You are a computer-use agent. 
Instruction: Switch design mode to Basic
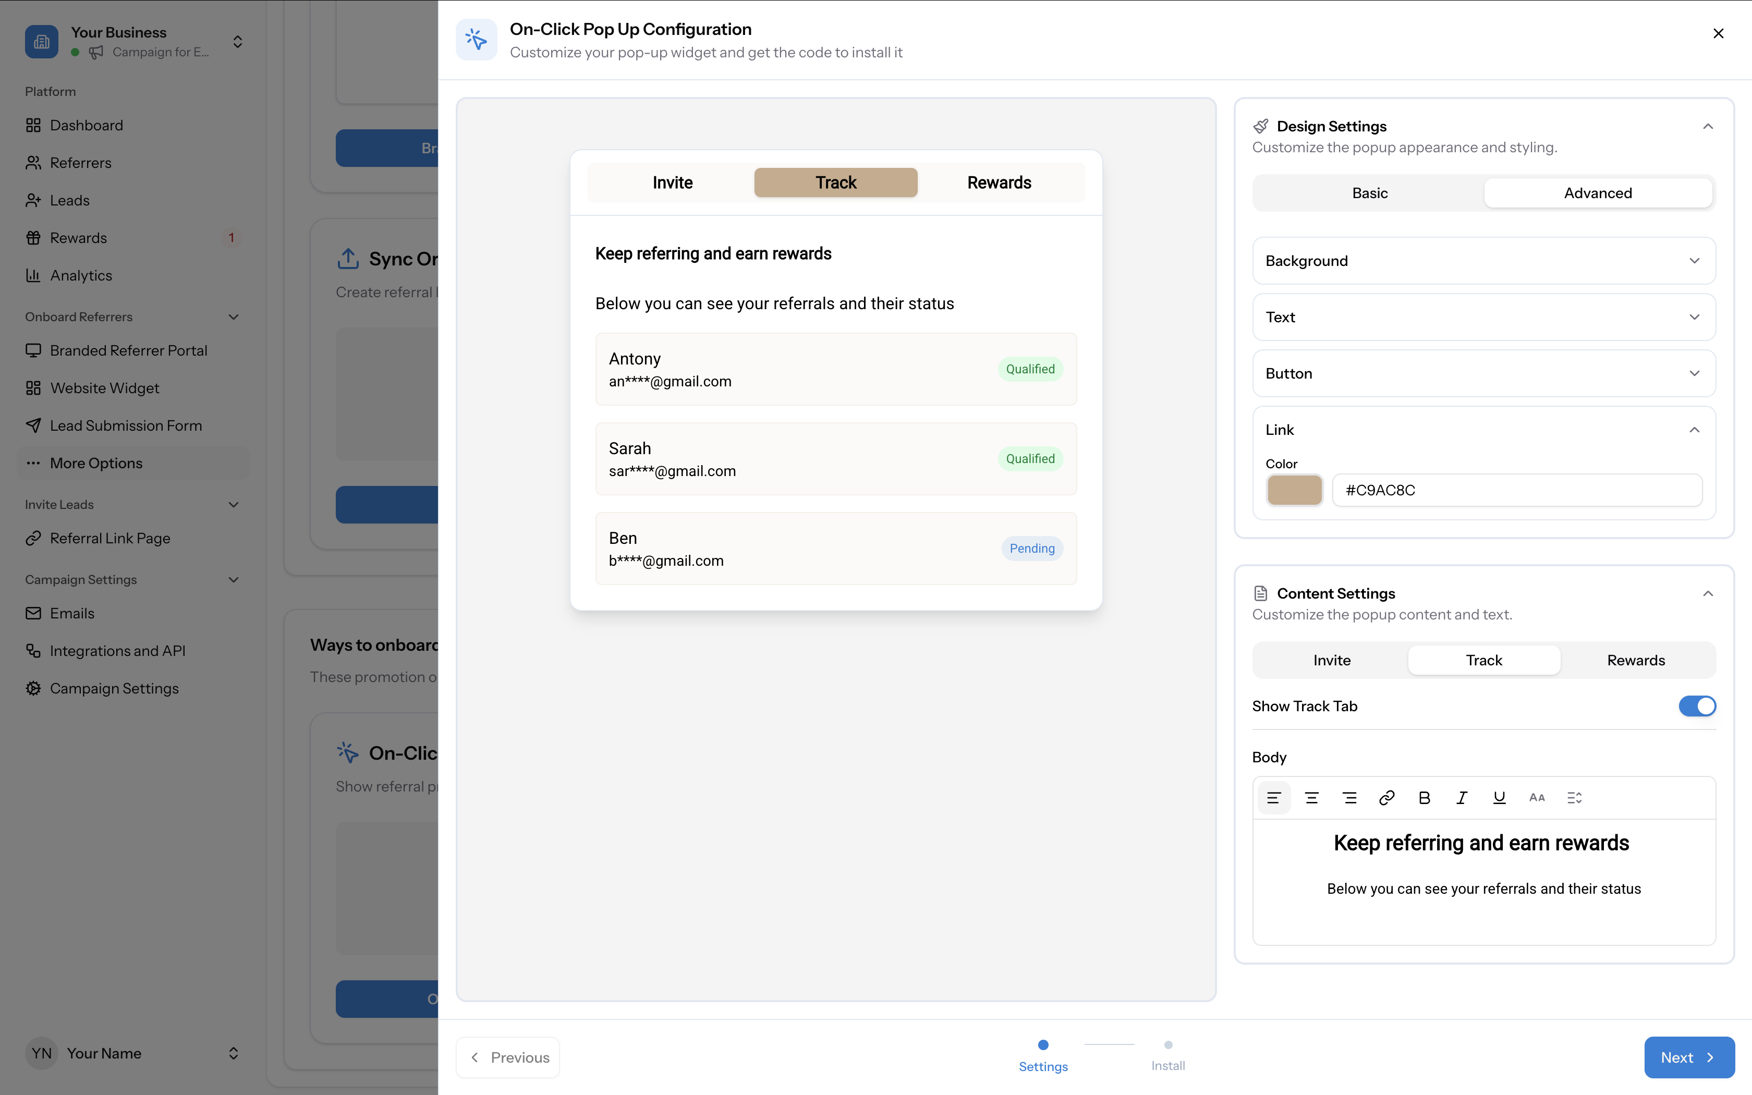click(1369, 192)
